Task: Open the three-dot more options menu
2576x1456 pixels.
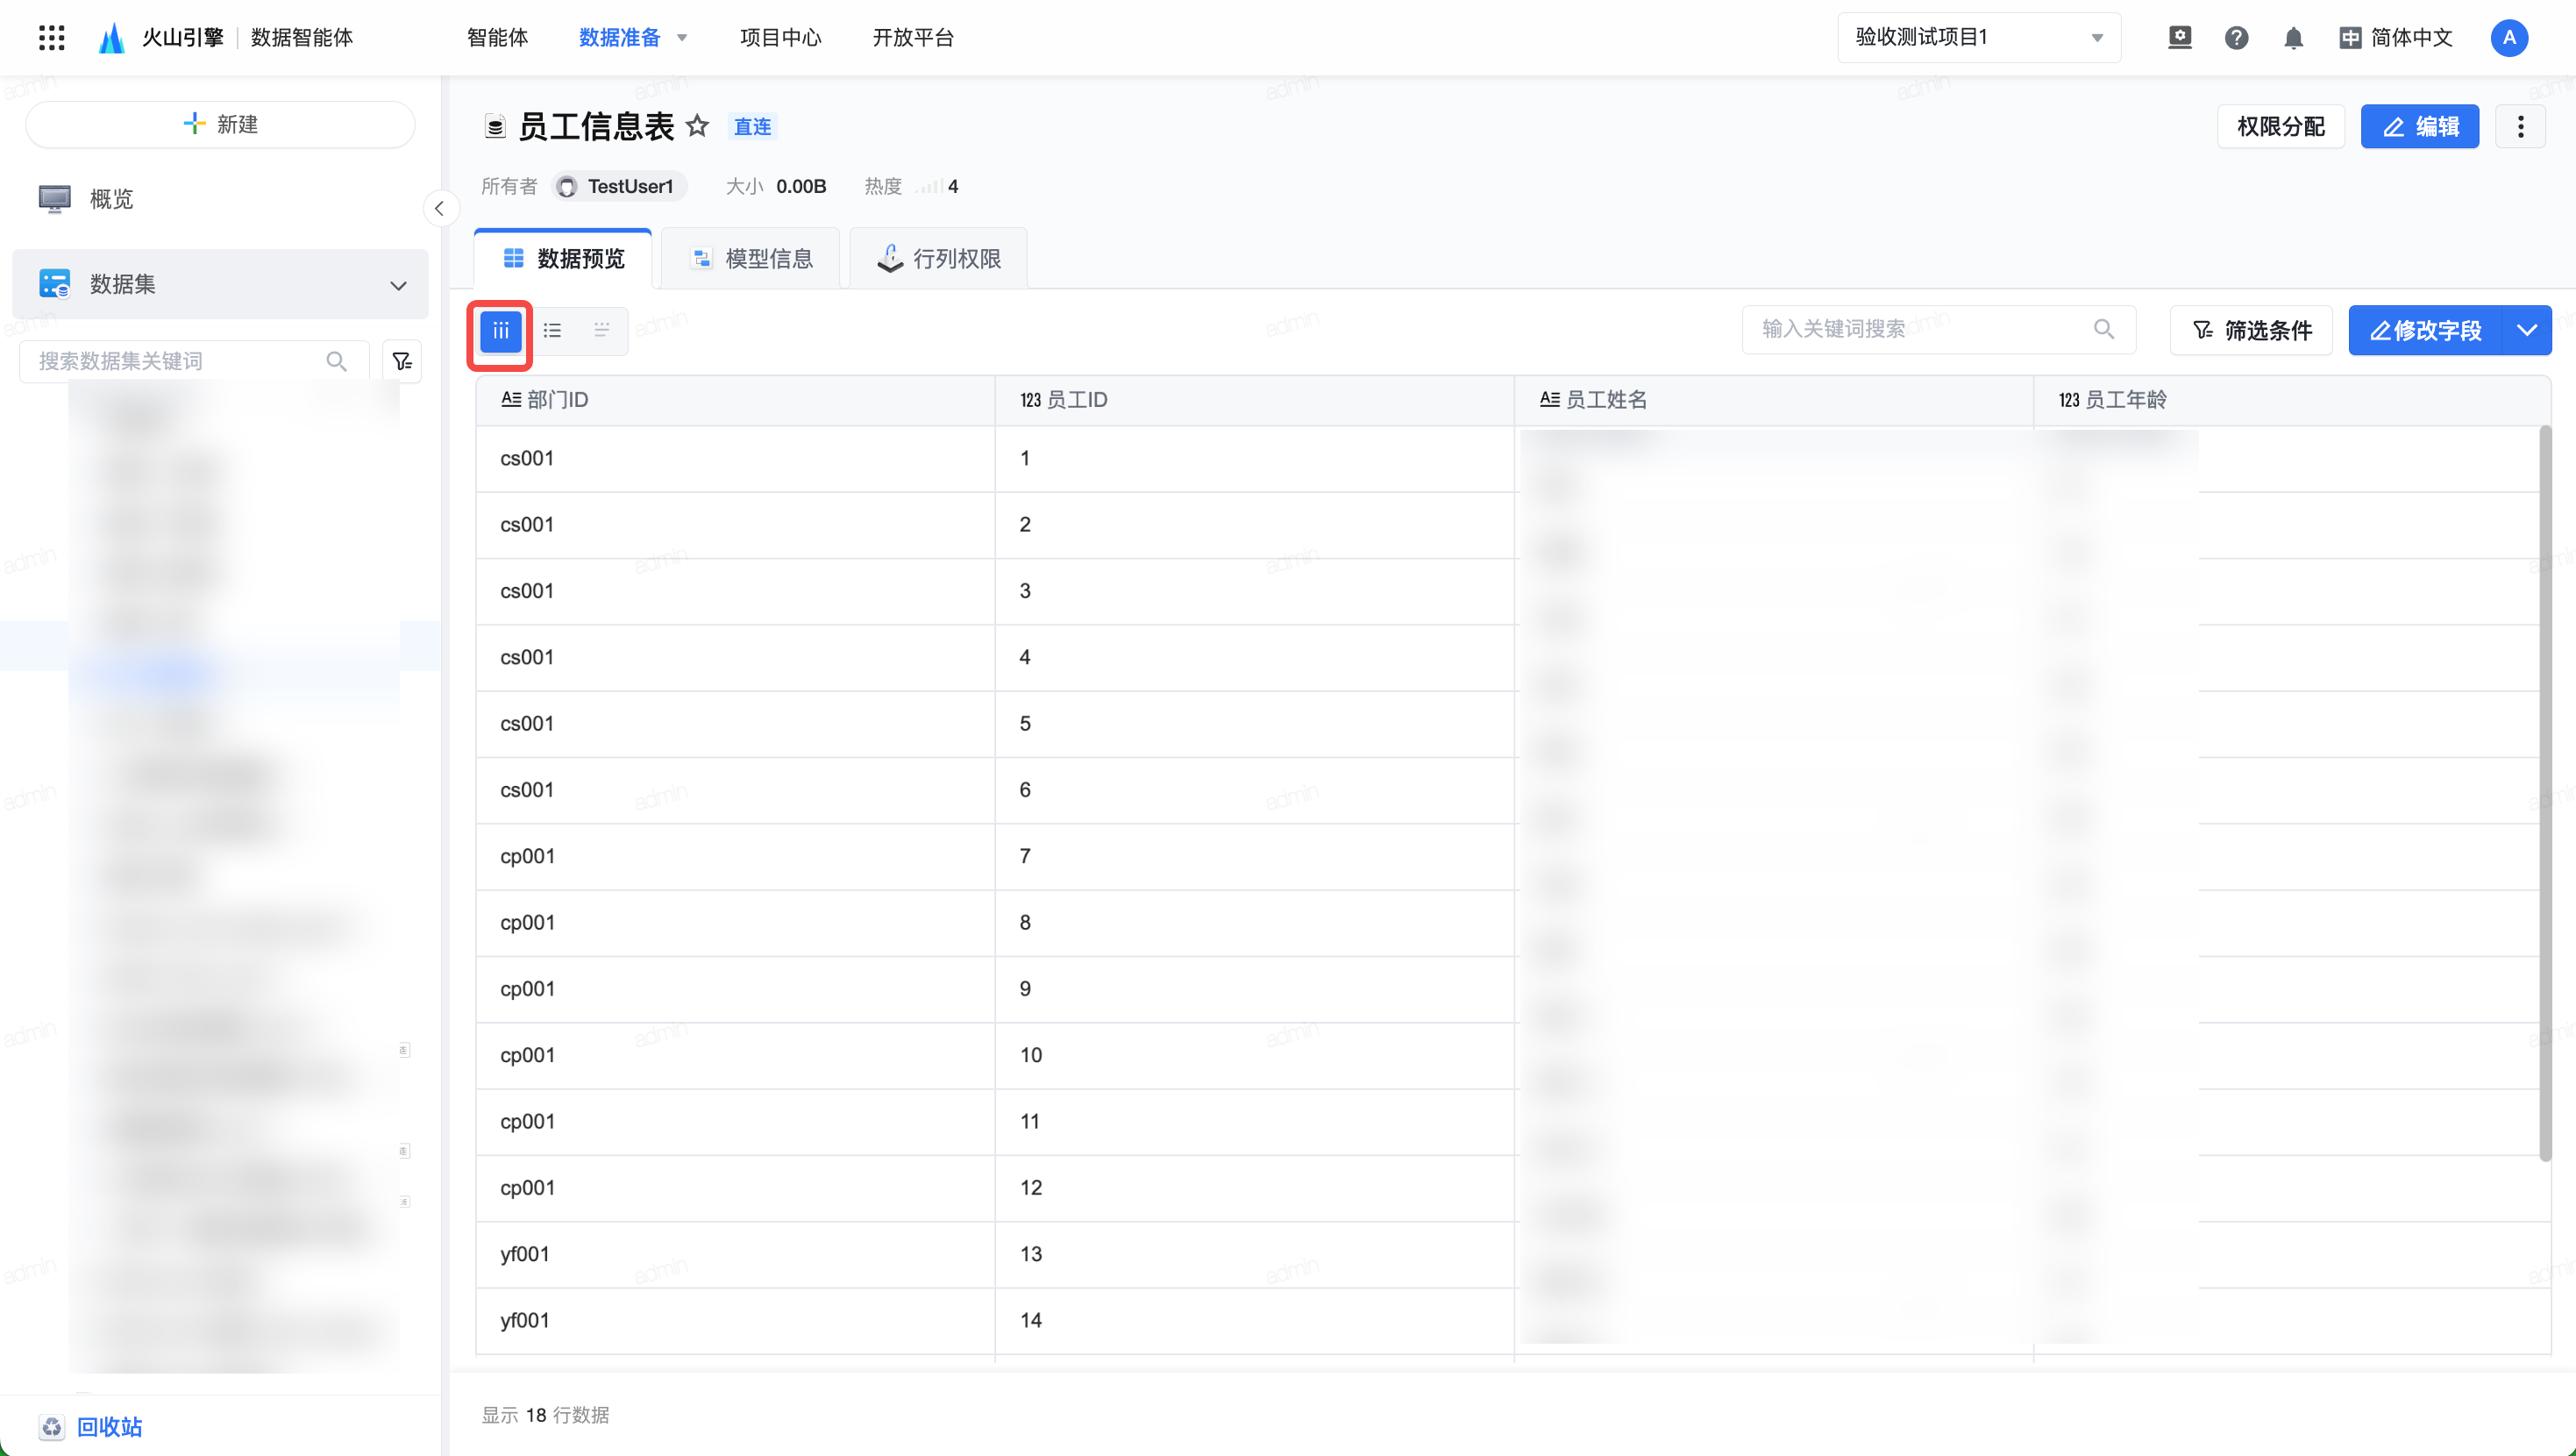Action: click(x=2520, y=126)
